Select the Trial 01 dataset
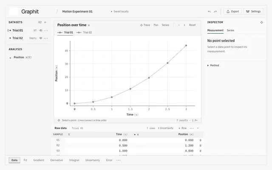 click(17, 30)
